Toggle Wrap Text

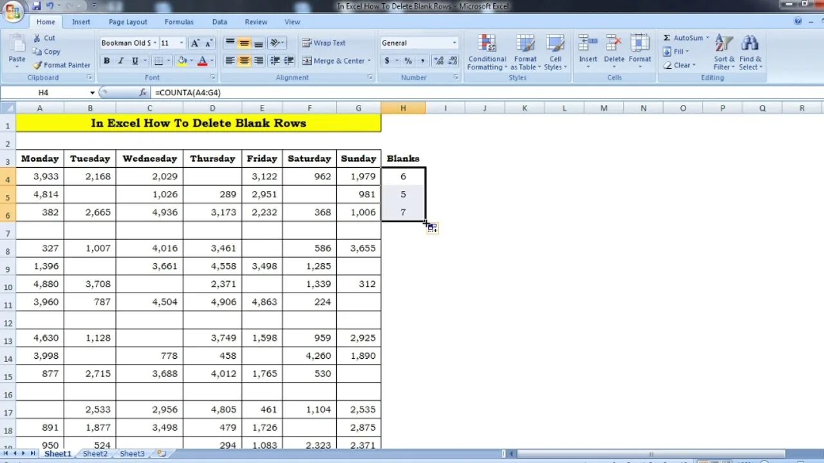[324, 43]
